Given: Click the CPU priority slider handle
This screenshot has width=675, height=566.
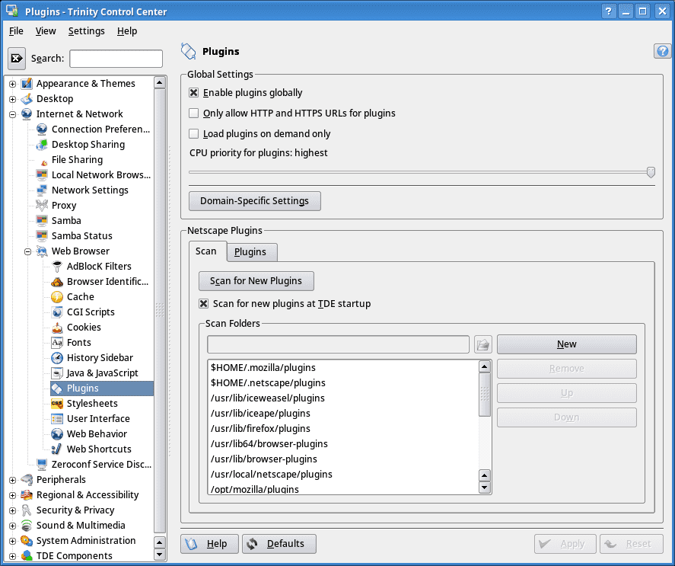Looking at the screenshot, I should pos(651,172).
